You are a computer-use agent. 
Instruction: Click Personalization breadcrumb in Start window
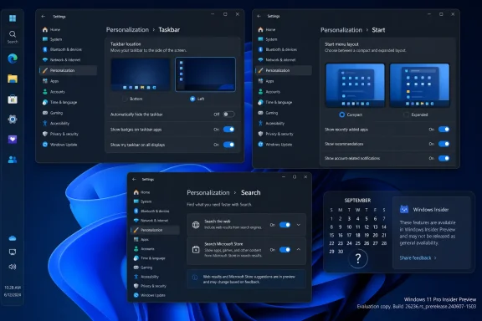click(341, 30)
